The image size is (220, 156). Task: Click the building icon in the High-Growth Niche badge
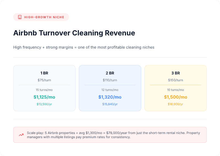click(x=20, y=17)
